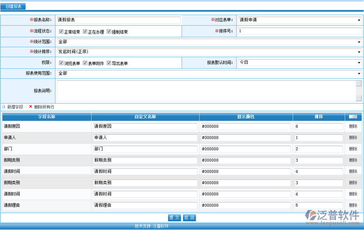Click the 报表名称 input field
The height and width of the screenshot is (230, 364).
tap(118, 20)
